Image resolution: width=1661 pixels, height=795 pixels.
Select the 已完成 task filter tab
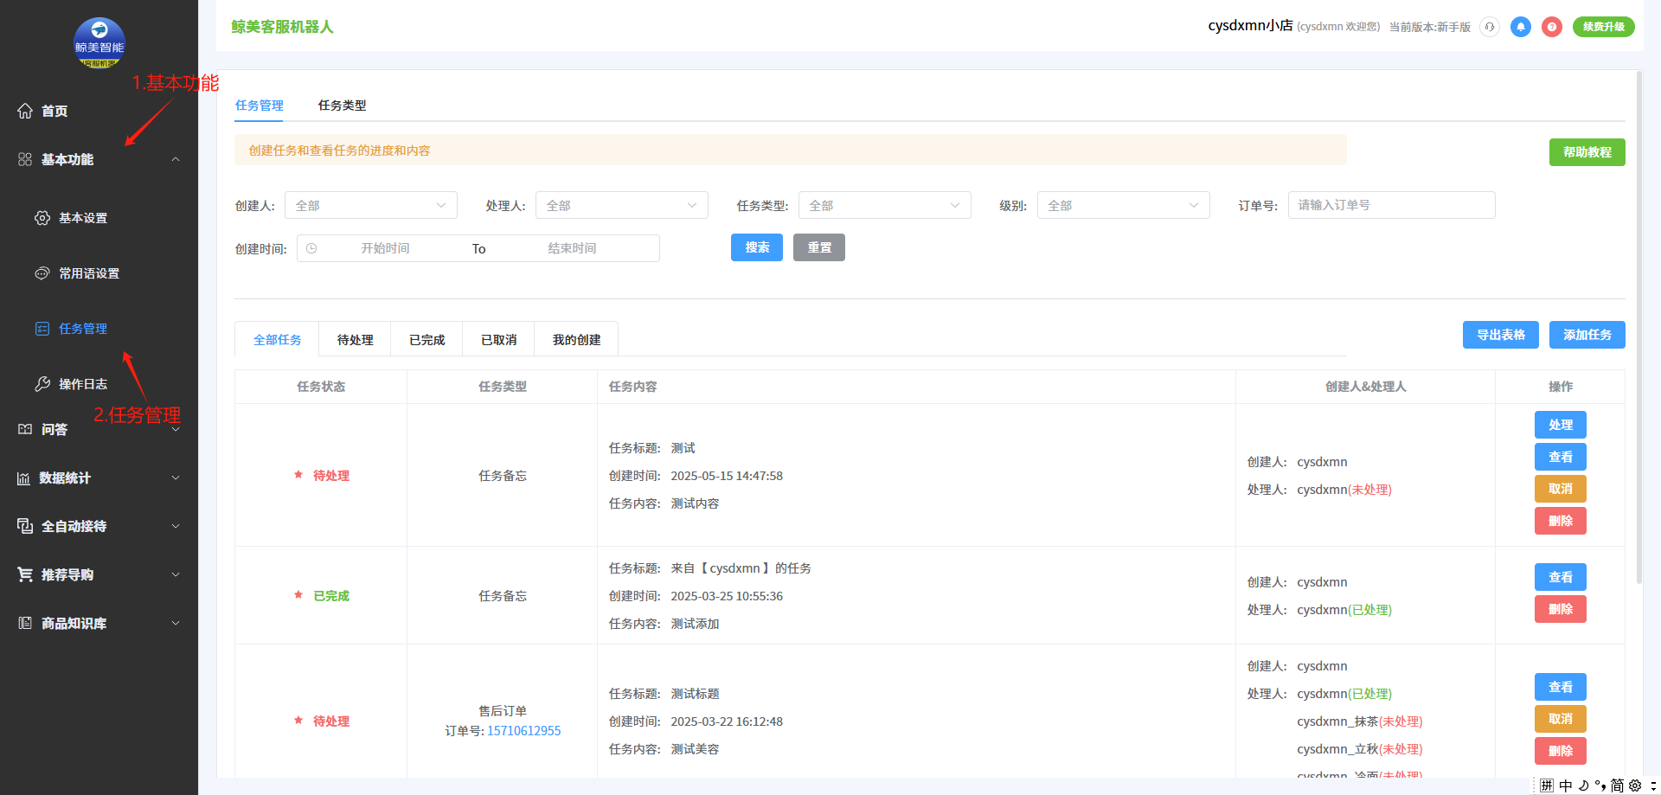pos(426,340)
